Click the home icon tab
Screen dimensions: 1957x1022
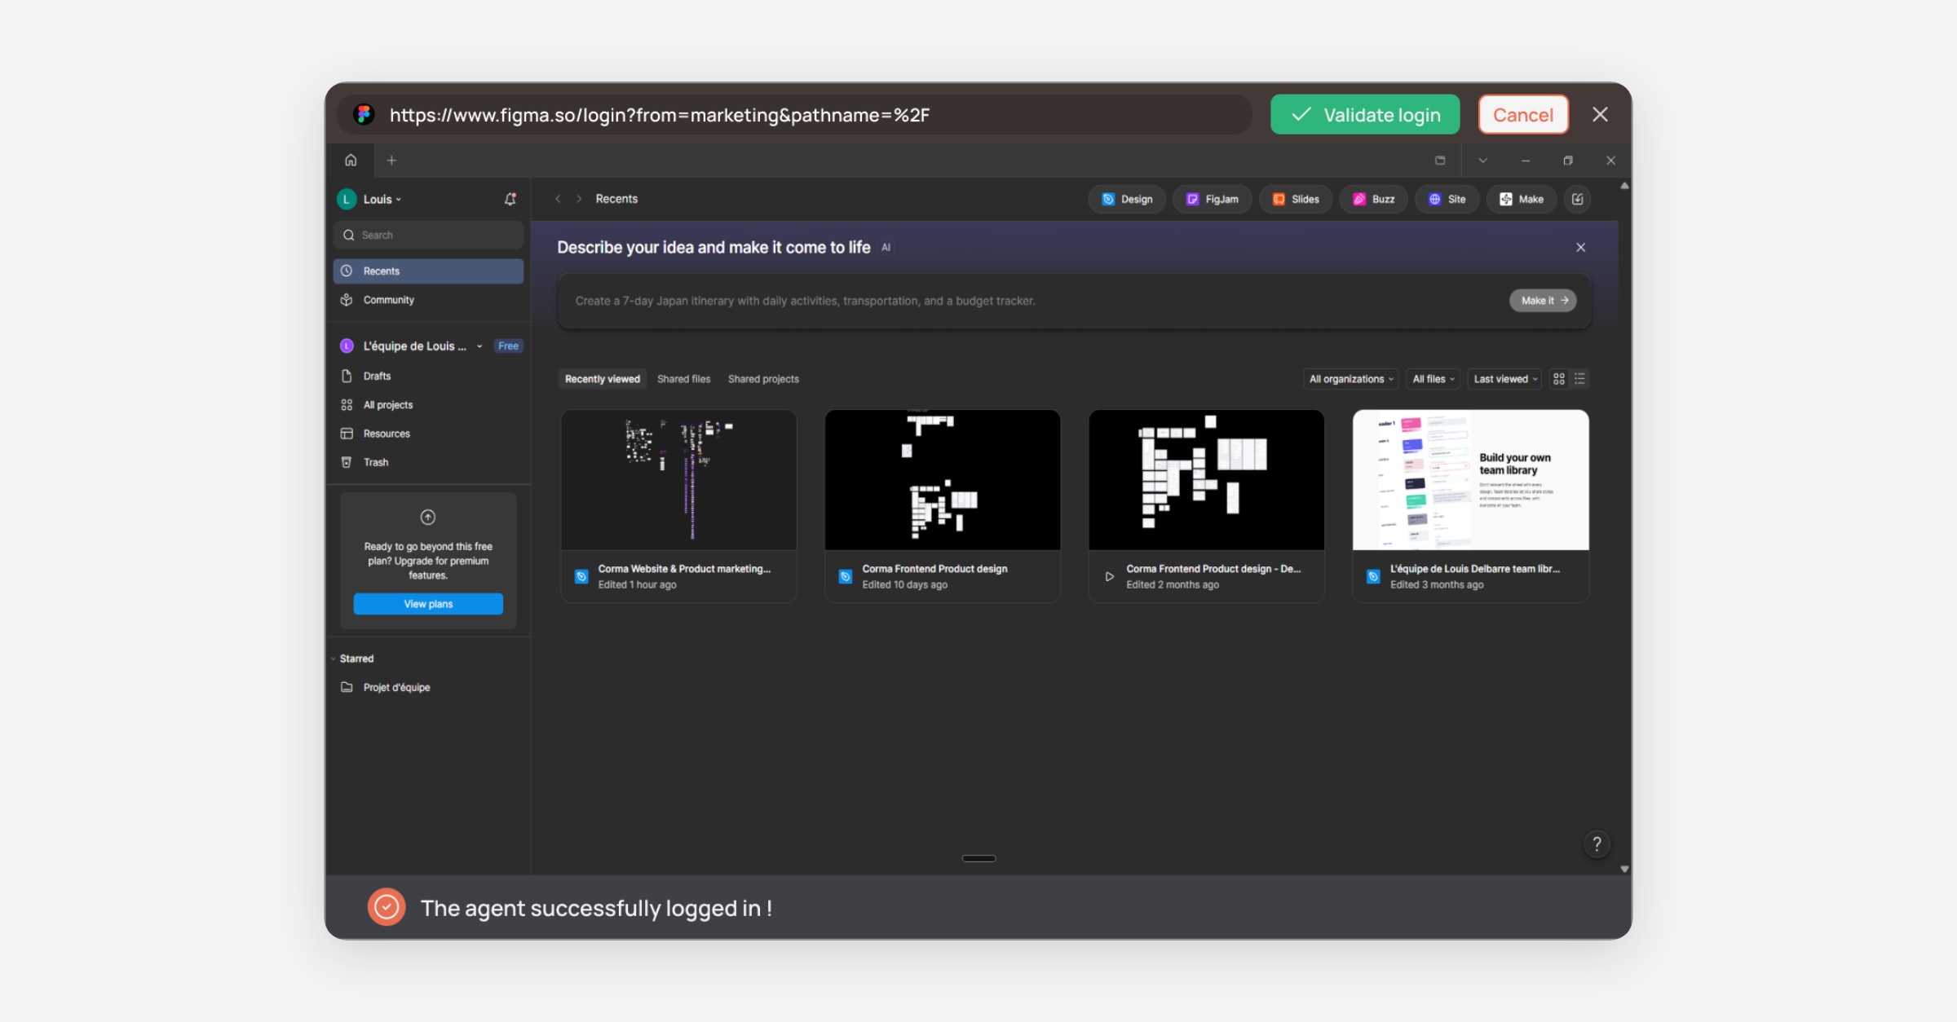coord(351,161)
